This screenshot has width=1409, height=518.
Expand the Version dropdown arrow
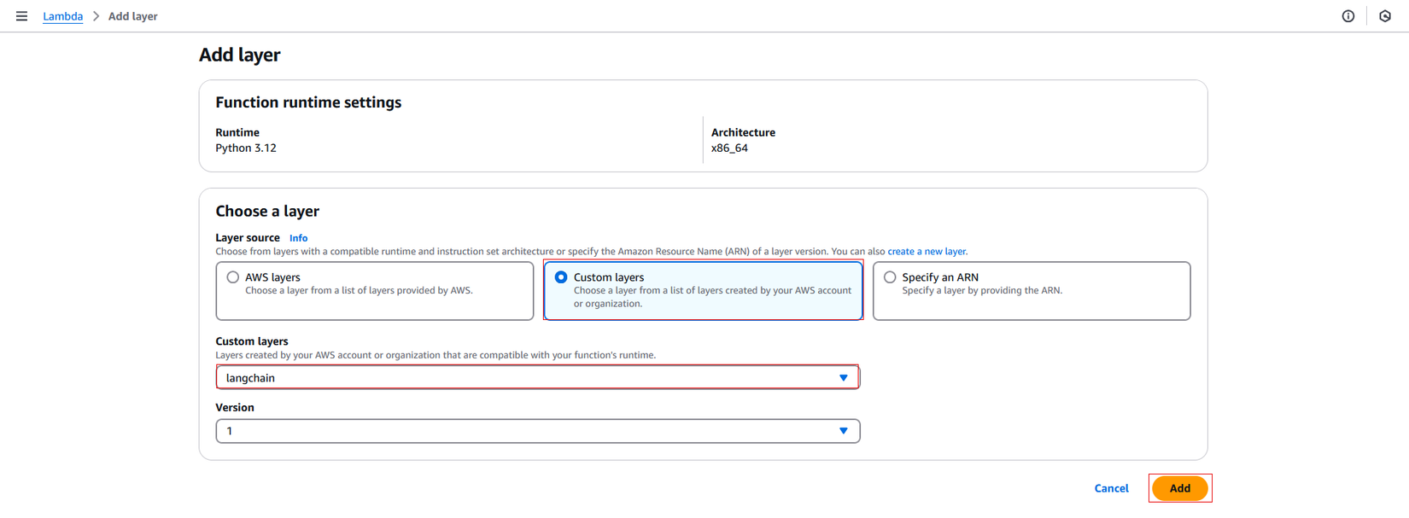843,431
